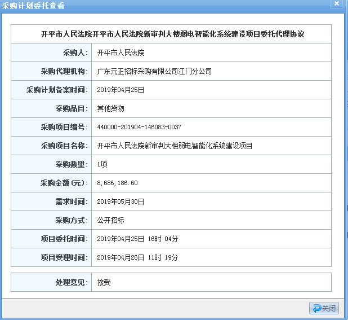Select entrust time 2019年04月25日 16时 04分

click(x=137, y=239)
